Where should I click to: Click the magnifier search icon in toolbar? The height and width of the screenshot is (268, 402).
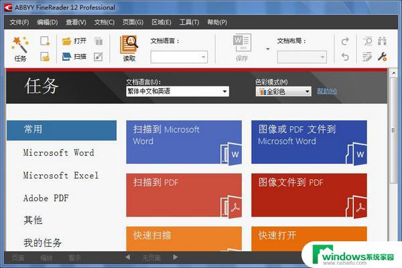(x=368, y=41)
